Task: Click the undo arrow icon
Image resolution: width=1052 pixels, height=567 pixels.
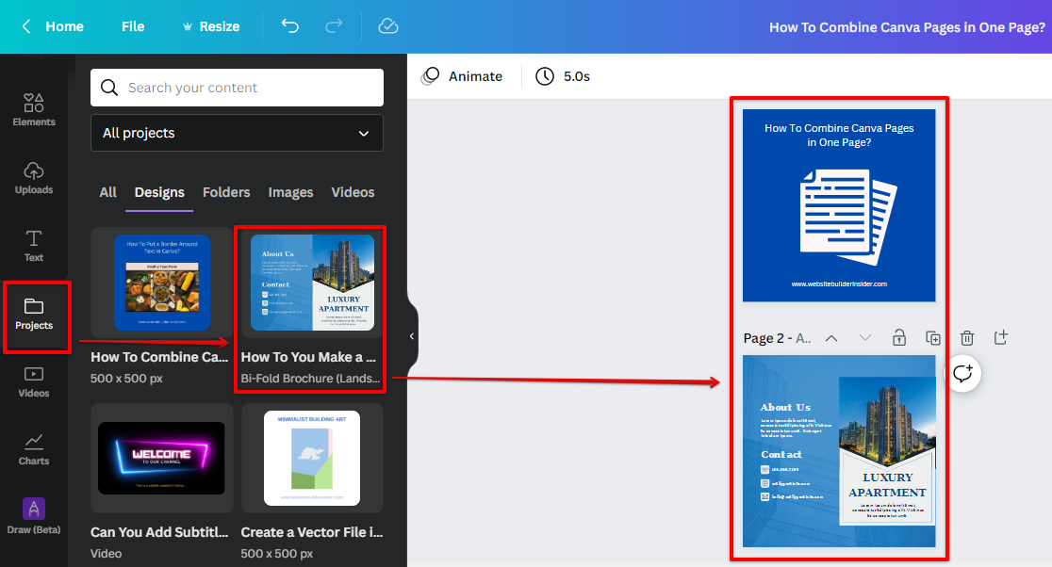Action: [290, 26]
